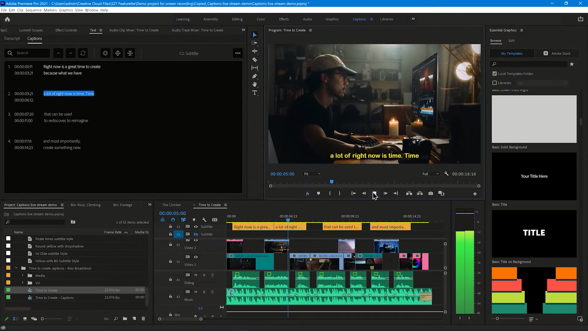Expand Libraries section in Essential Graphics panel
This screenshot has height=331, width=588.
tap(495, 83)
